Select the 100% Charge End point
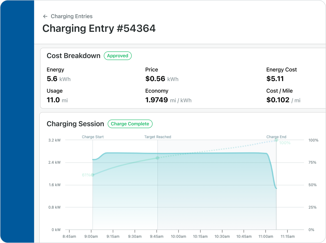Viewport: 326px width, 243px height. [276, 140]
